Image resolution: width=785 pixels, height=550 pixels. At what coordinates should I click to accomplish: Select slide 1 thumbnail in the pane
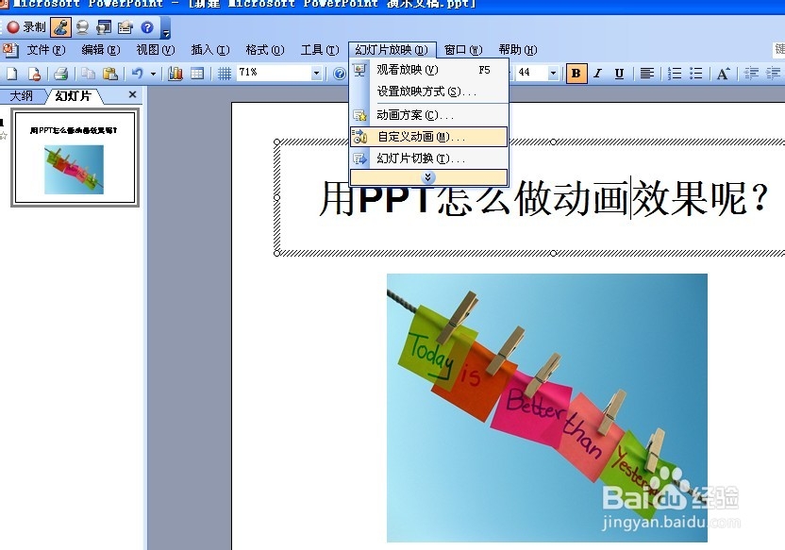[75, 158]
